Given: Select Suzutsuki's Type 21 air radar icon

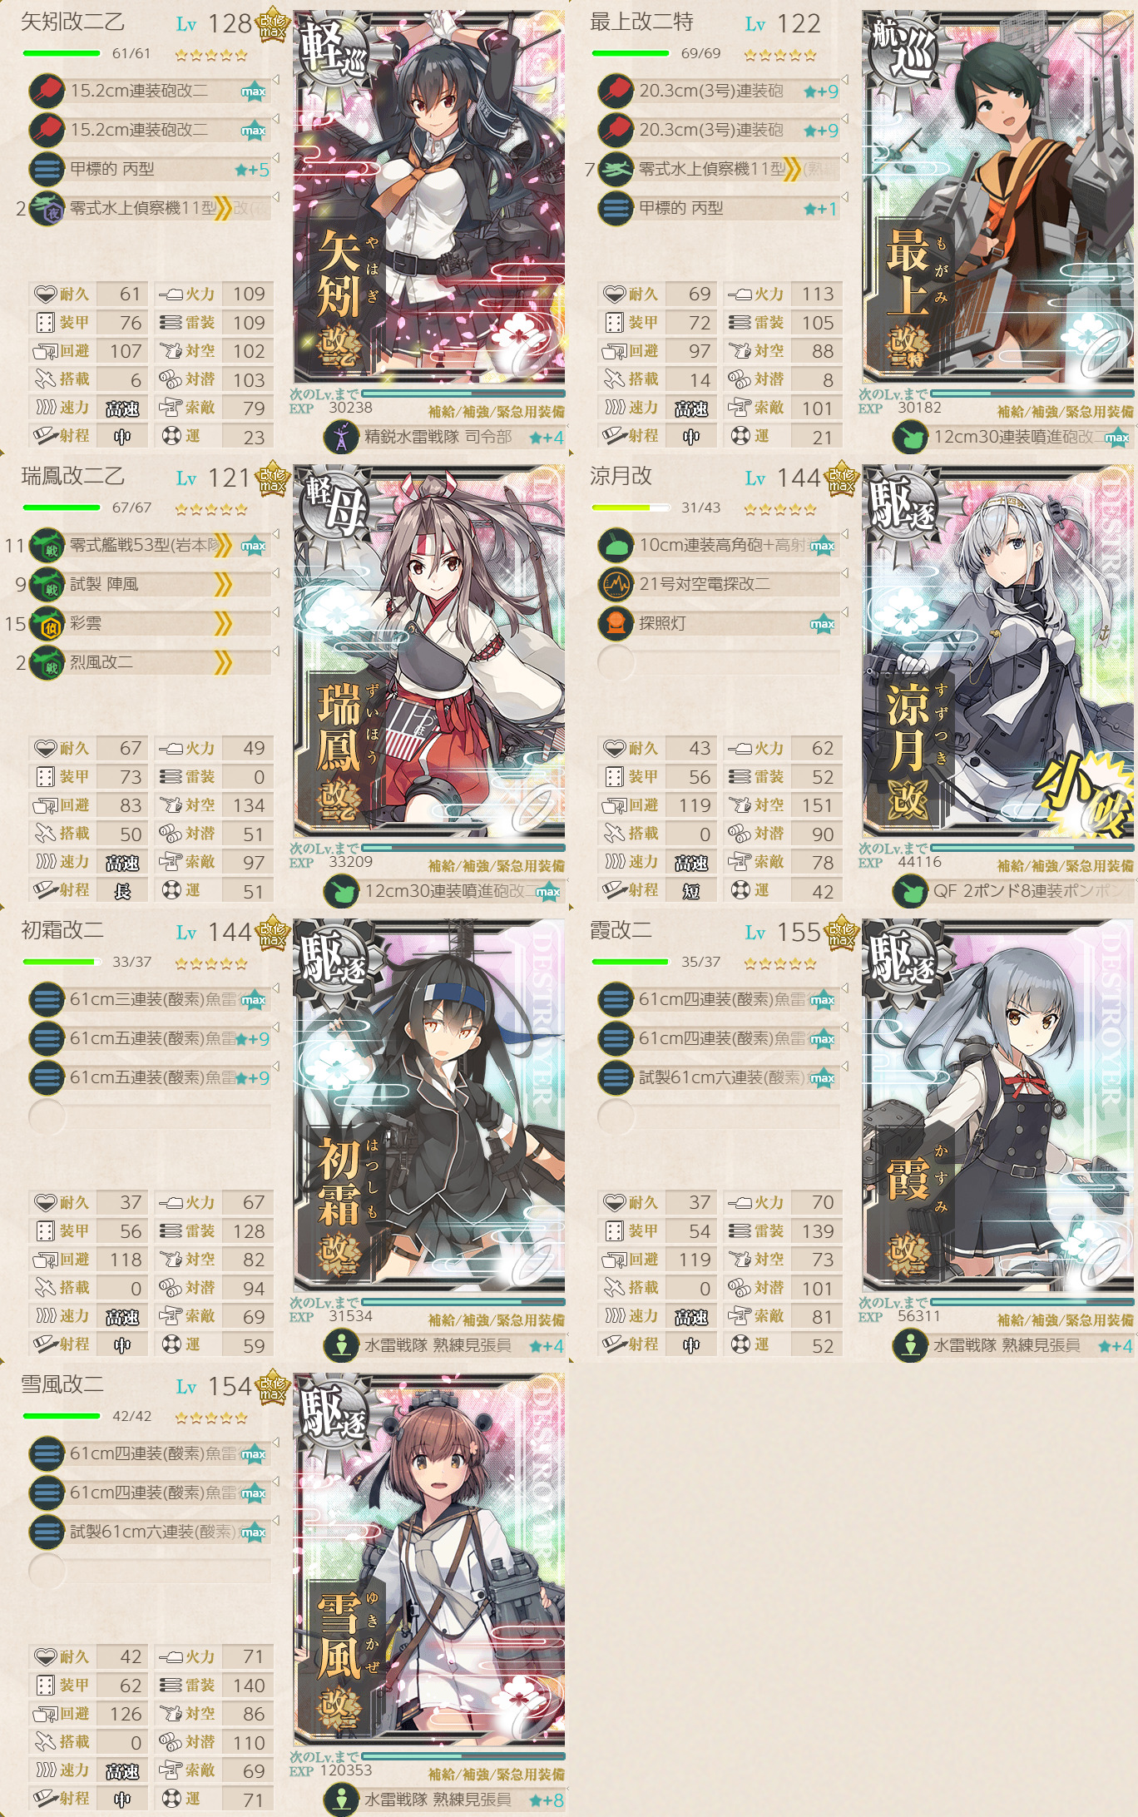Looking at the screenshot, I should [x=616, y=584].
